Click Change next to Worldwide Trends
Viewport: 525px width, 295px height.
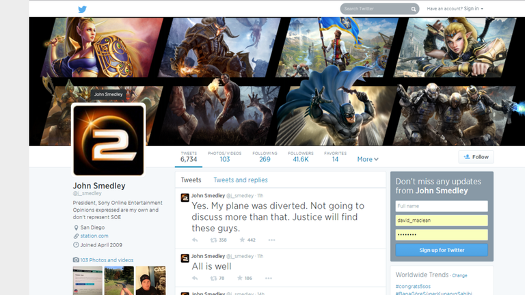[x=459, y=275]
